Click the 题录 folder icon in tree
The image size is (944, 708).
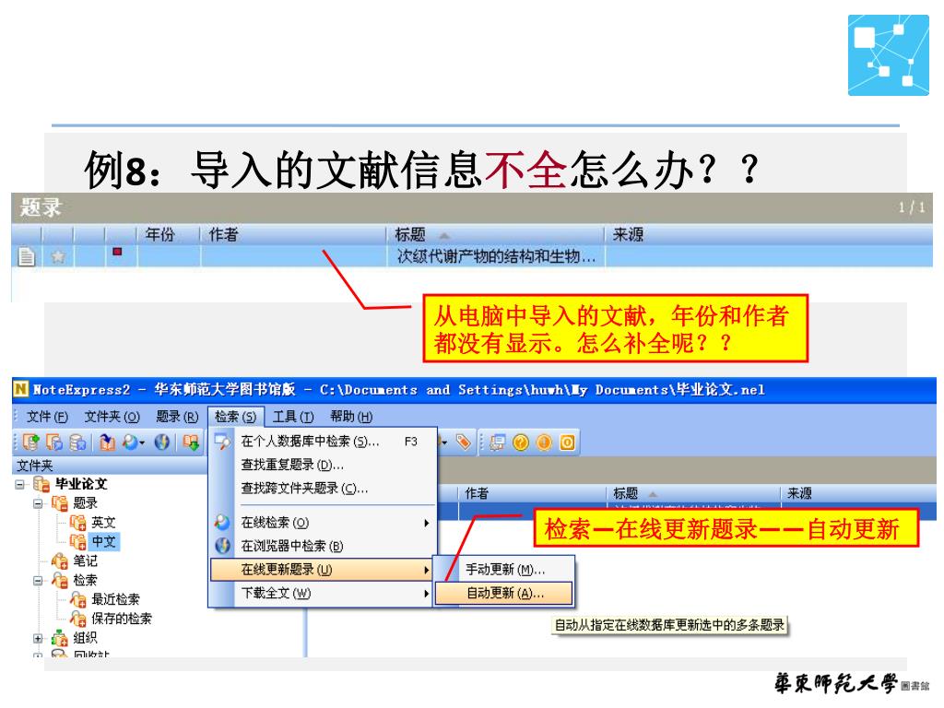coord(60,503)
